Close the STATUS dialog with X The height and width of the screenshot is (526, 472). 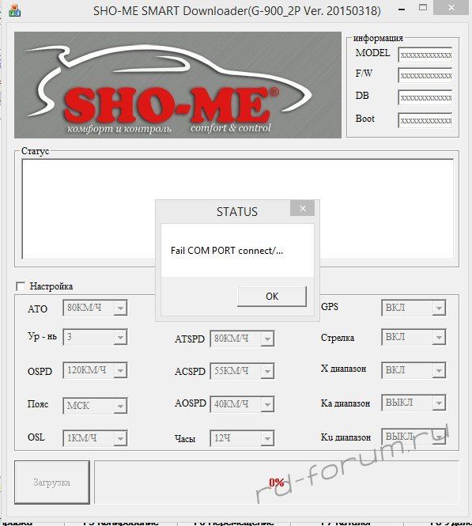[302, 208]
